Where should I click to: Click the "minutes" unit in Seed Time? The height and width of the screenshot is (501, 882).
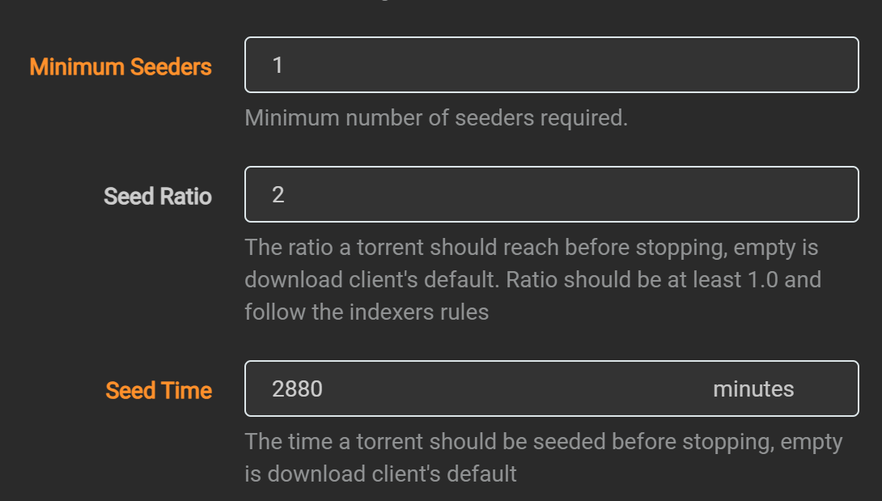pyautogui.click(x=753, y=389)
